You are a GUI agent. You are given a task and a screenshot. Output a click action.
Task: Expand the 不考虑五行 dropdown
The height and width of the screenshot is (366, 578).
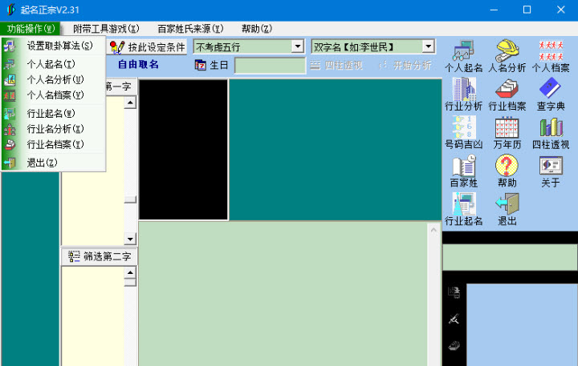tap(298, 46)
